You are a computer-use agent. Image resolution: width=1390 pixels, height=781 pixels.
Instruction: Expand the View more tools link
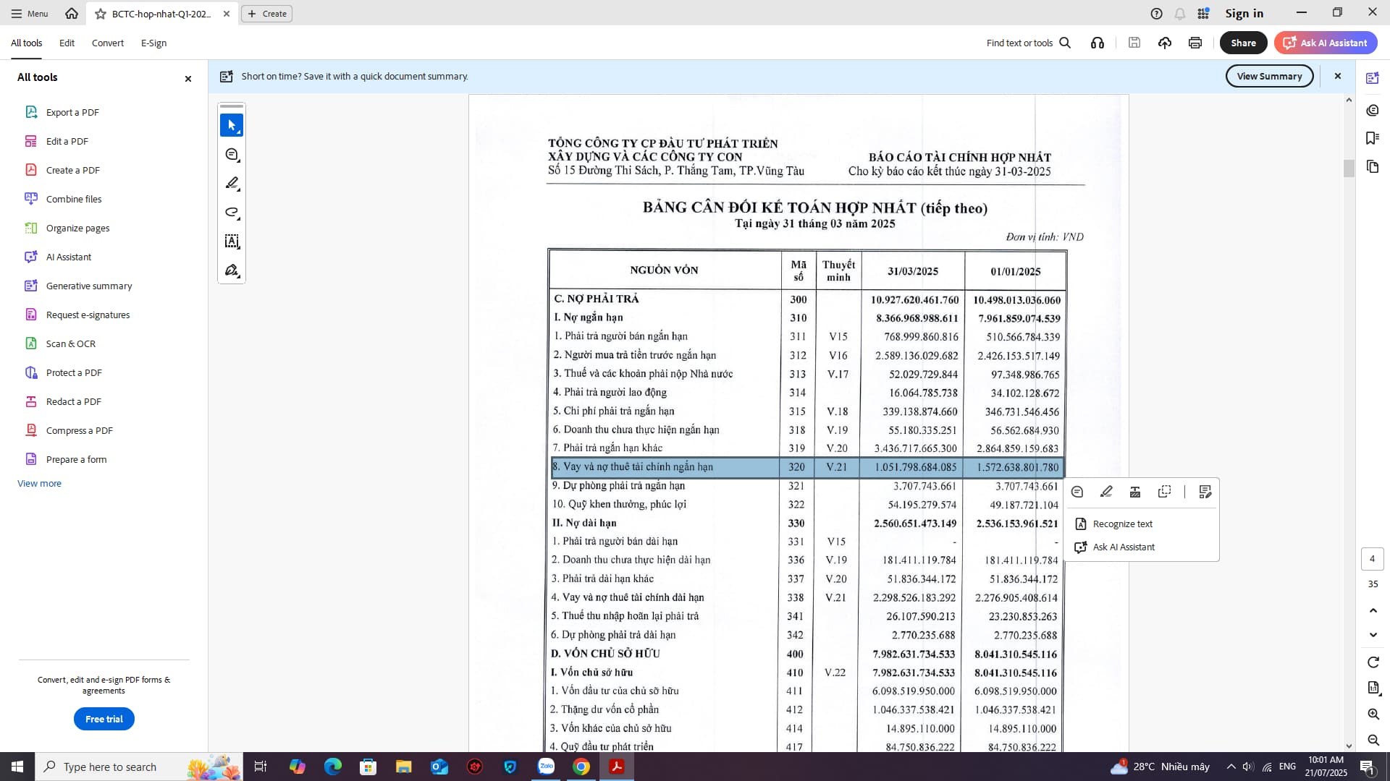click(39, 483)
